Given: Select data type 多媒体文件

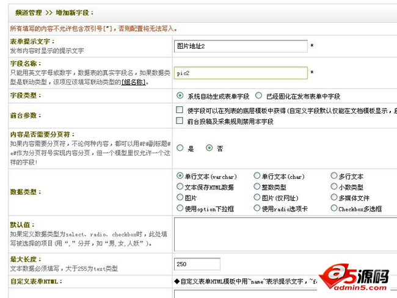Looking at the screenshot, I should pyautogui.click(x=334, y=197).
